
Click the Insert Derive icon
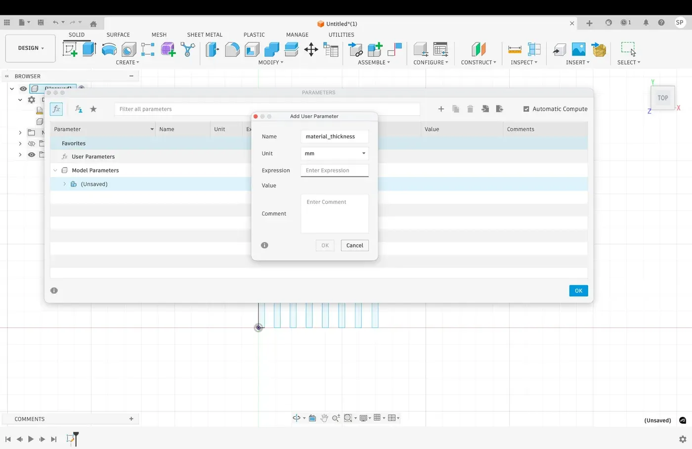[x=559, y=49]
